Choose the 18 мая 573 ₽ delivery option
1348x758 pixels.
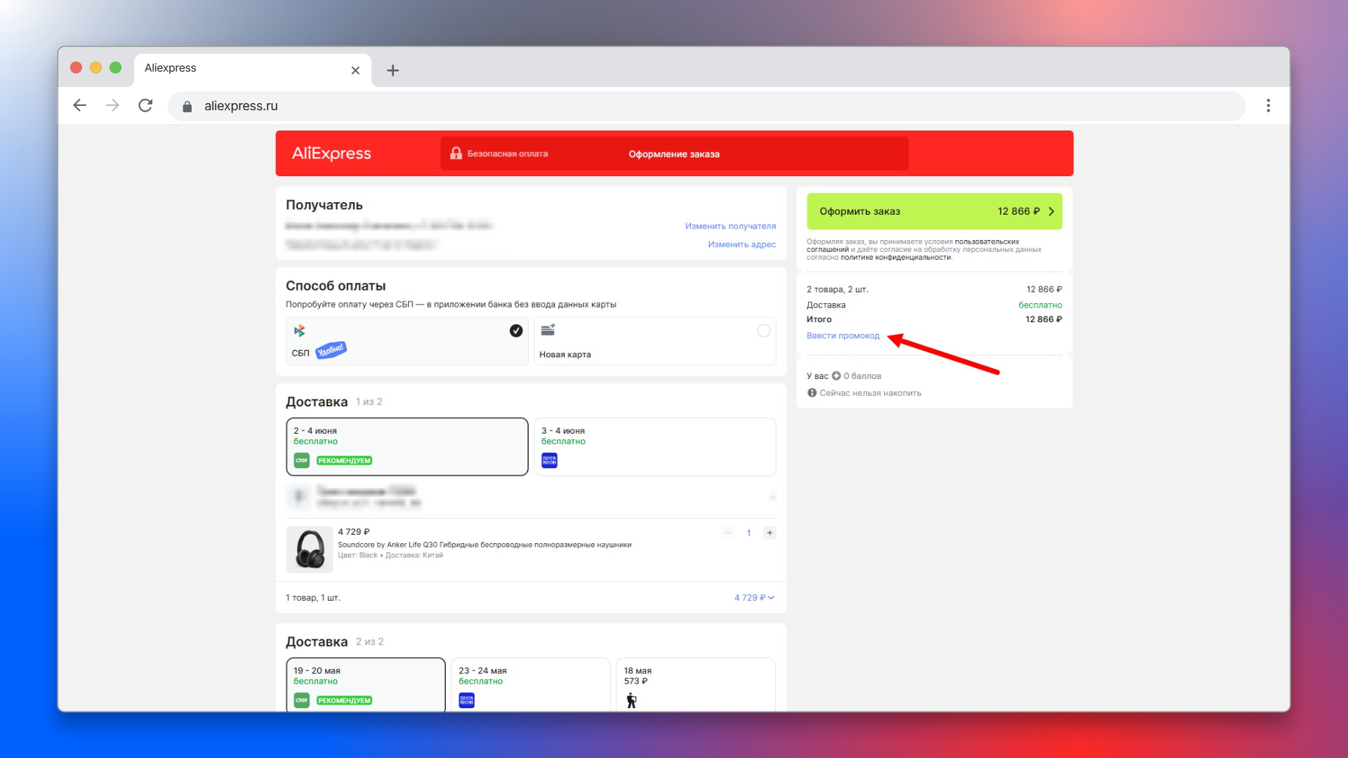[696, 684]
